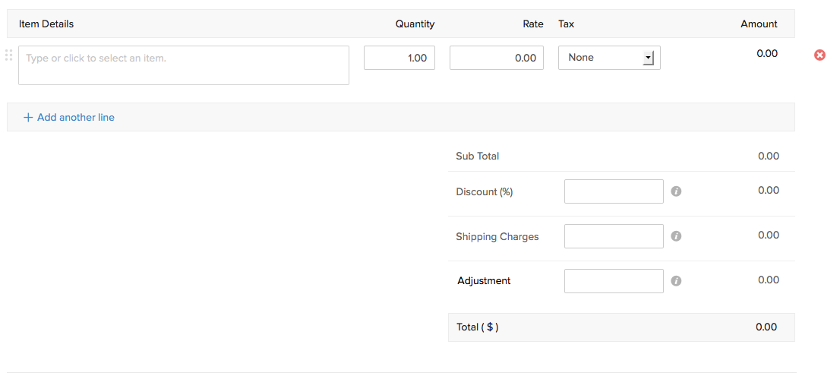Click the Tax column header
Image resolution: width=840 pixels, height=373 pixels.
point(567,24)
